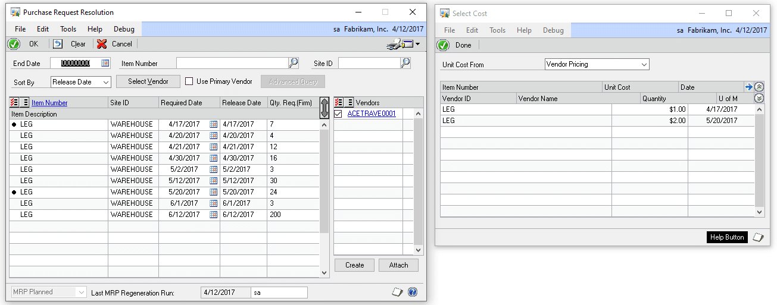Mark the LEG row dated 4/20/2017
The width and height of the screenshot is (777, 305).
(14, 136)
